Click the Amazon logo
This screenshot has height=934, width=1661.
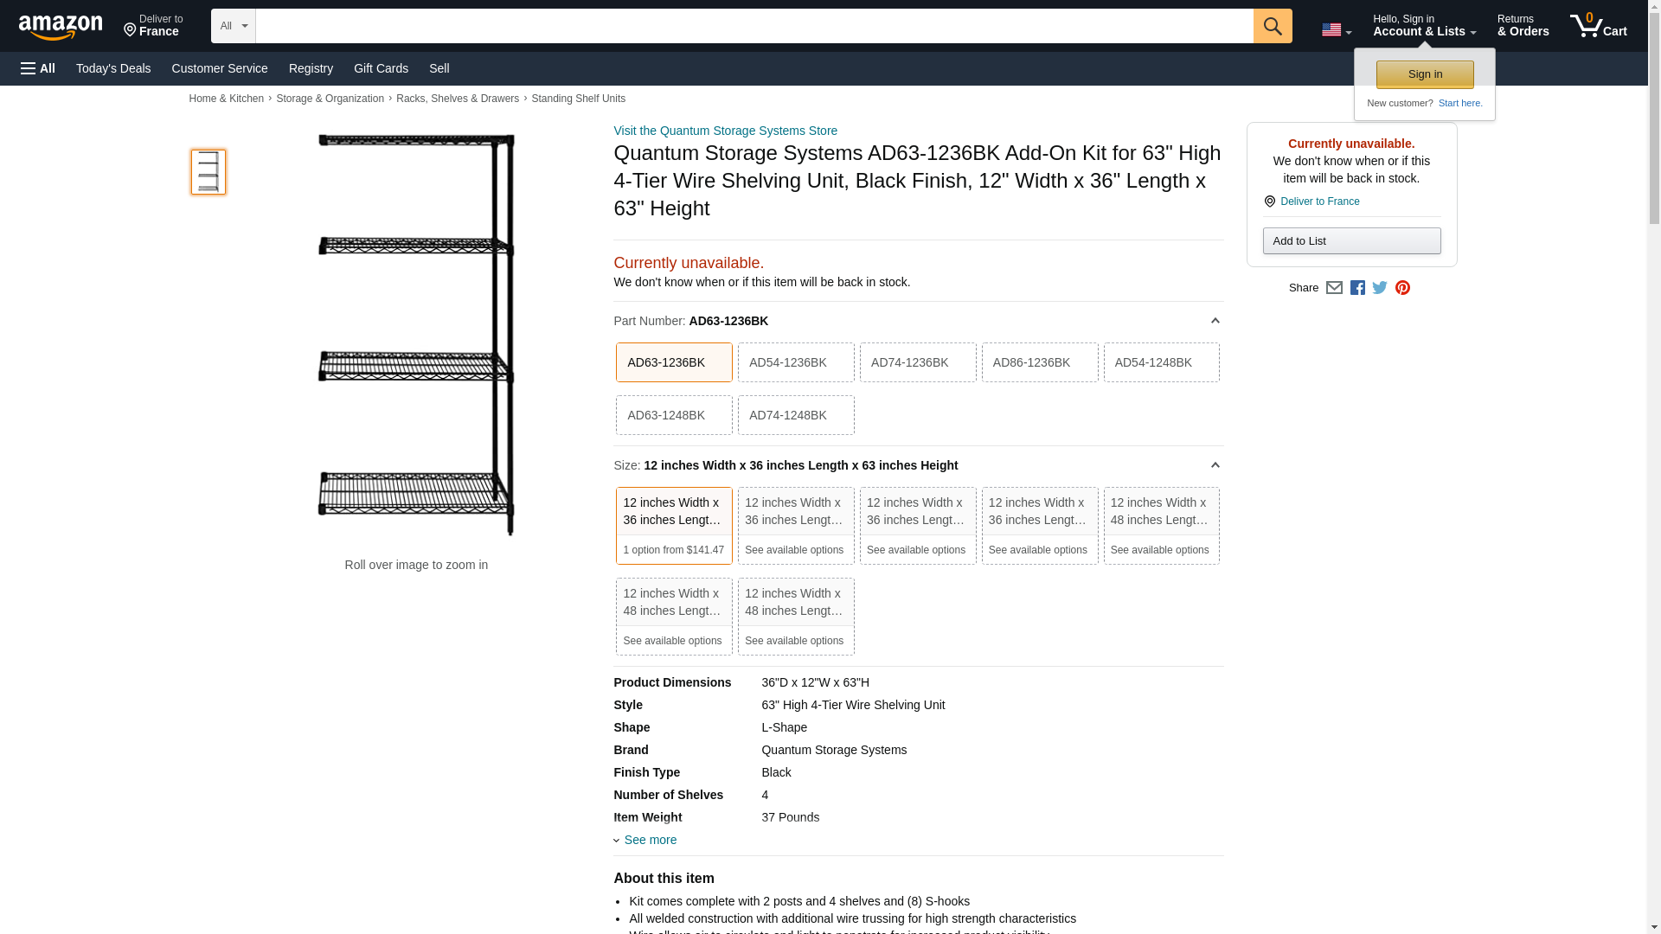[x=61, y=27]
